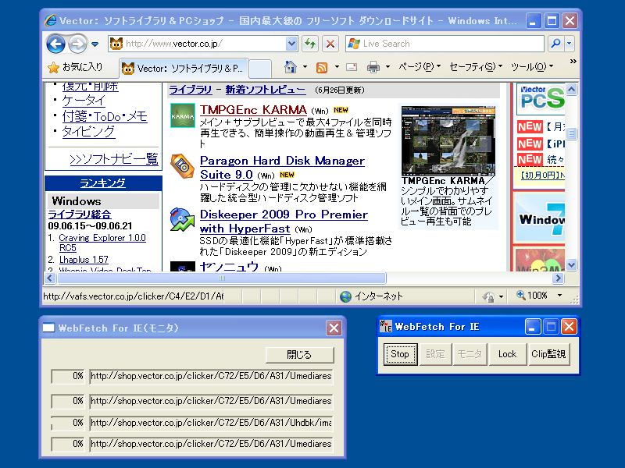Click the read mail envelope icon
This screenshot has width=625, height=468.
point(352,67)
